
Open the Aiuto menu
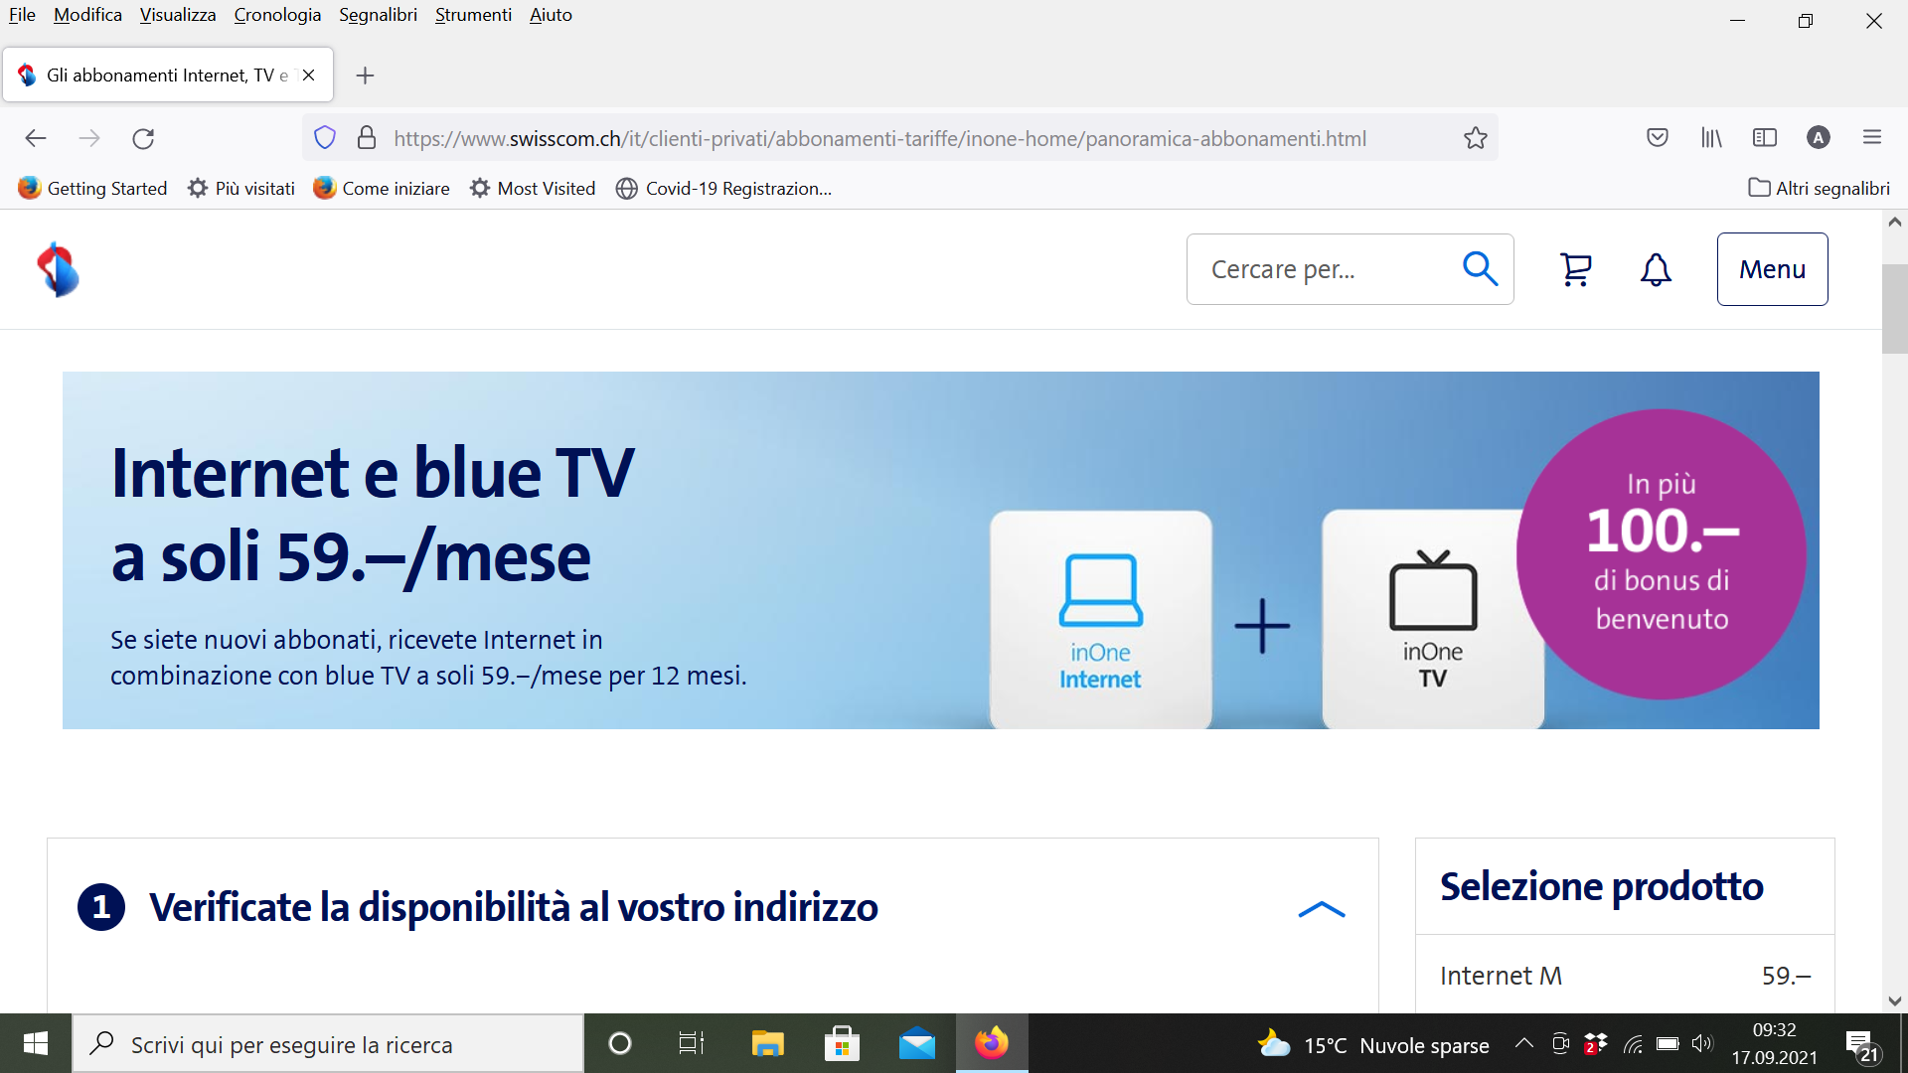pos(551,15)
